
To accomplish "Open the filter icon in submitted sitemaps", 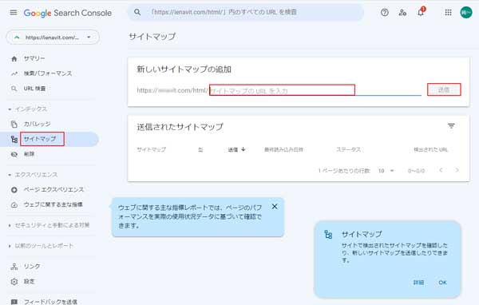I will (451, 126).
